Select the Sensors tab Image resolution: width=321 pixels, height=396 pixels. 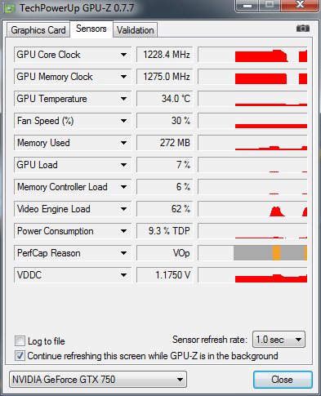[x=91, y=29]
